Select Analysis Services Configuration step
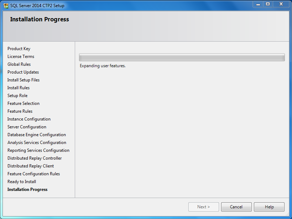The height and width of the screenshot is (219, 292). [37, 143]
